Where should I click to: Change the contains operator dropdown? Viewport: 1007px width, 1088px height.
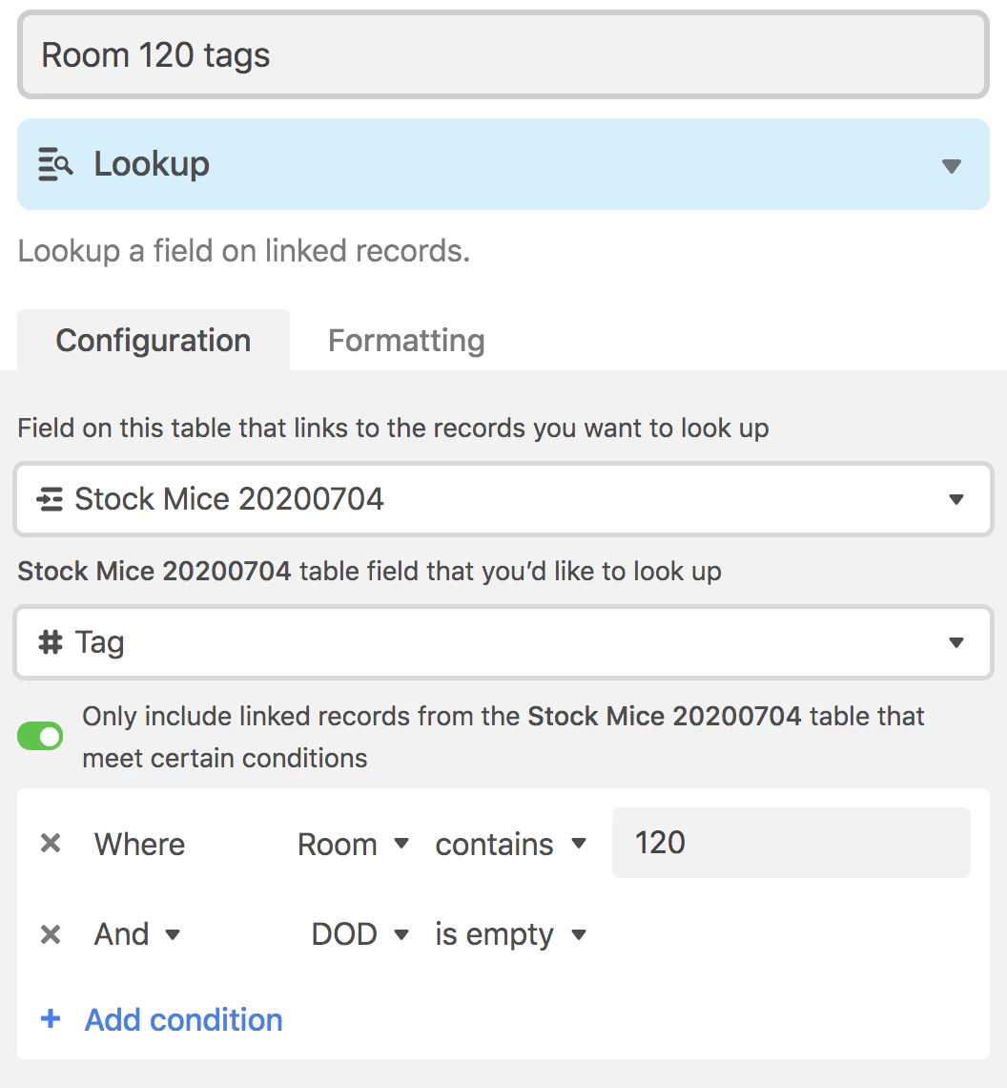click(x=510, y=845)
